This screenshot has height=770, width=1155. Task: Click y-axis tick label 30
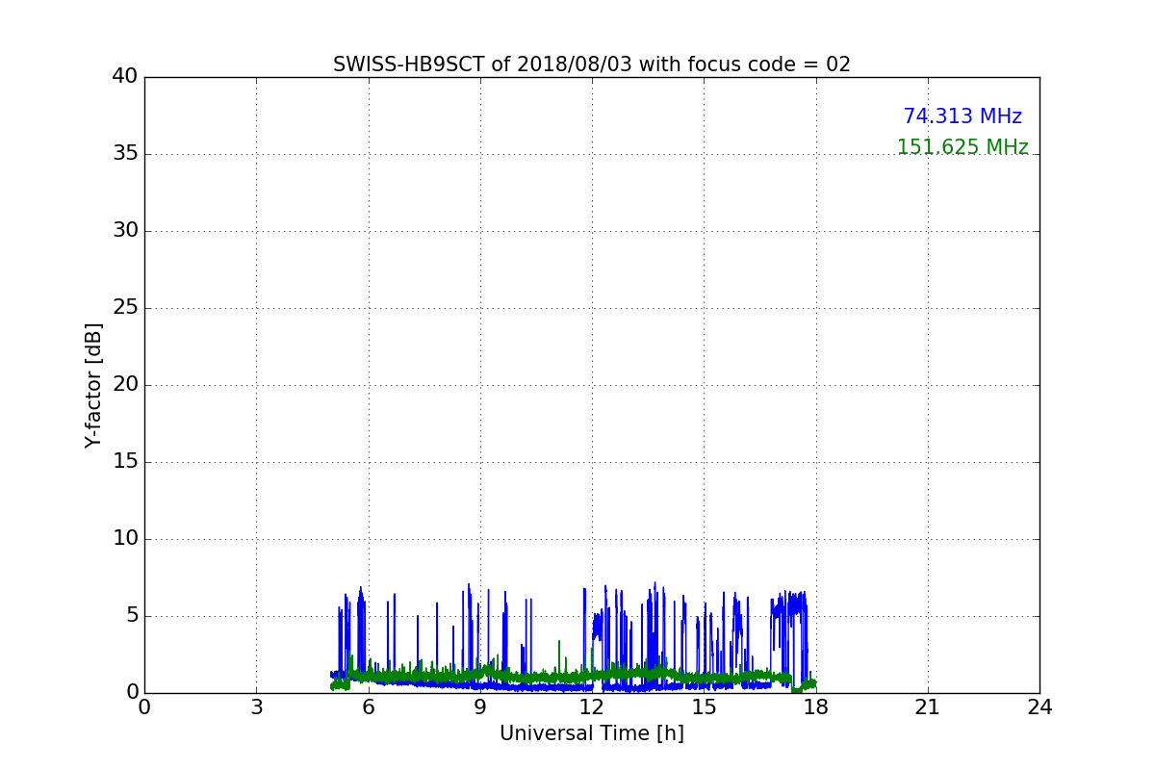(125, 231)
